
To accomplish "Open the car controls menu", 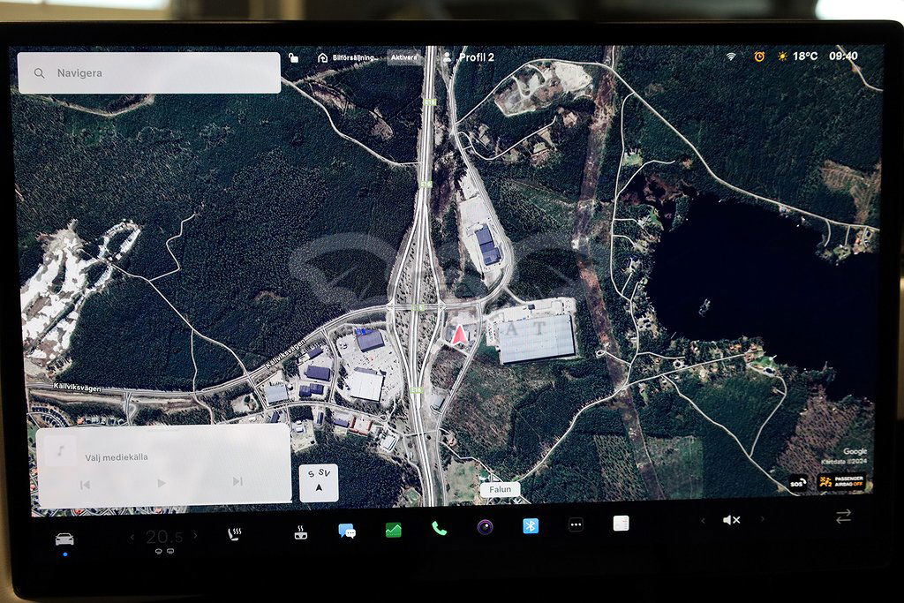I will pos(64,539).
